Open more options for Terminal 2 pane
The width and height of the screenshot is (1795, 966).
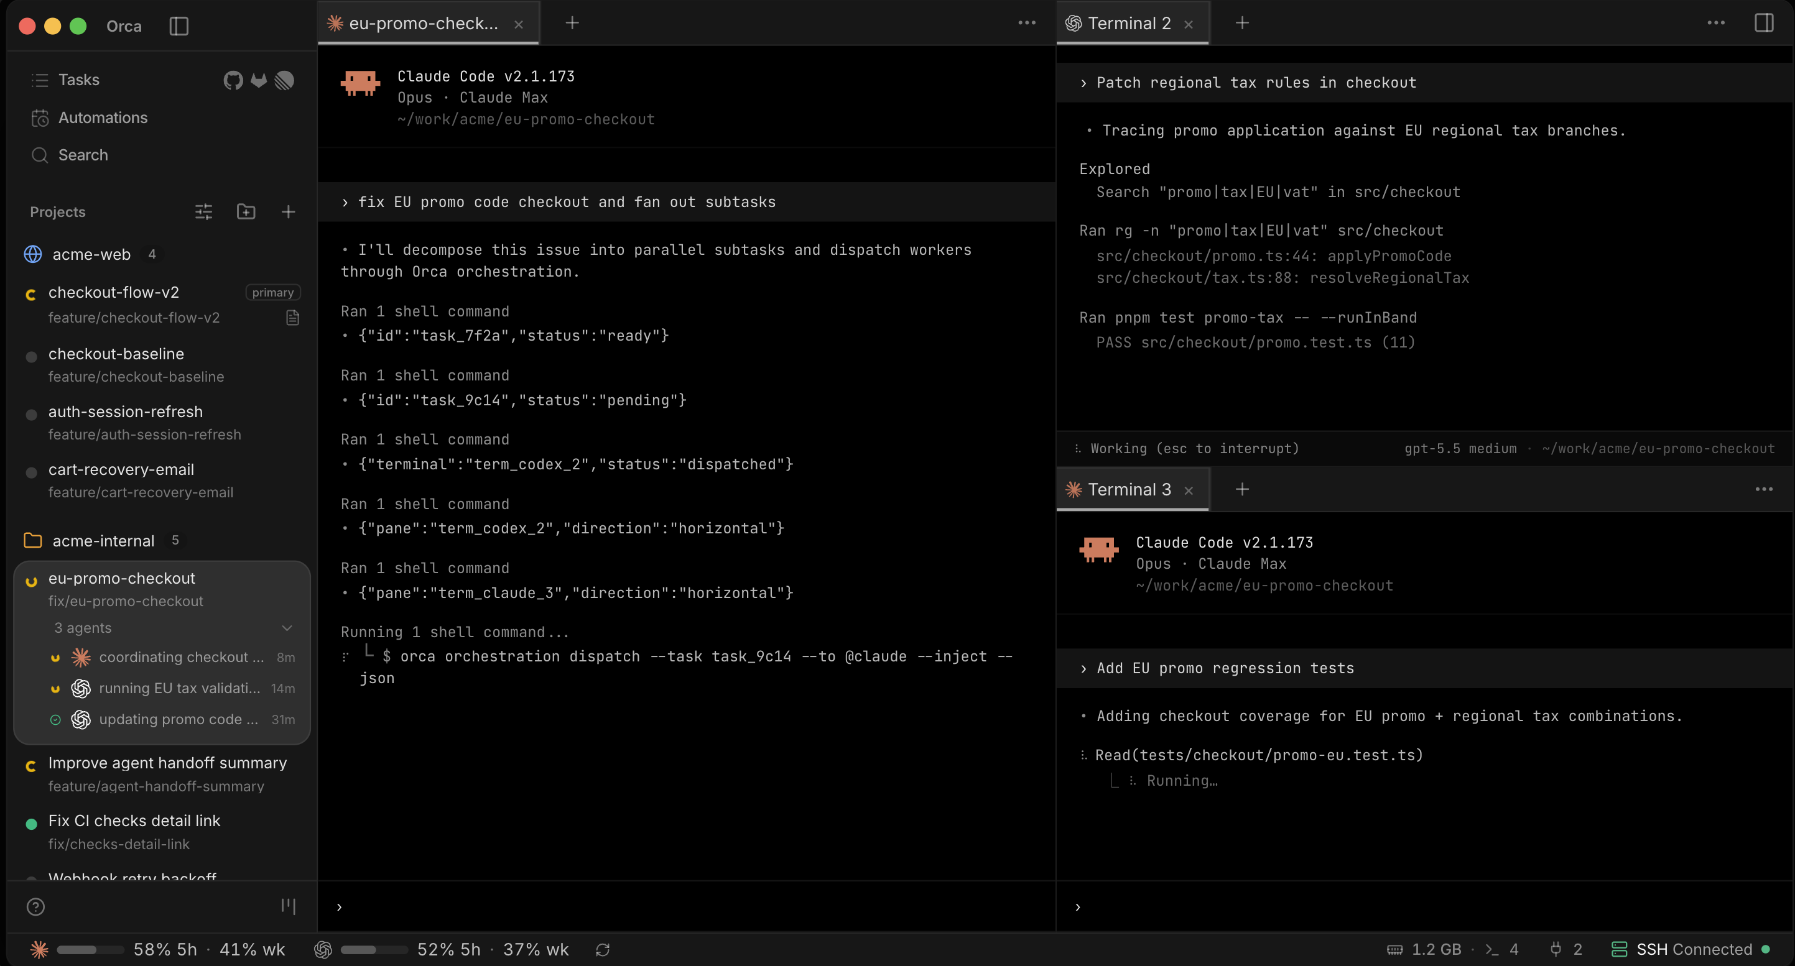(x=1715, y=23)
